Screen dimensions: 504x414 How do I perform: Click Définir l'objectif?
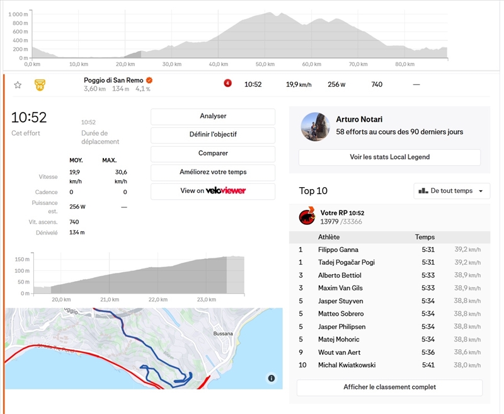coord(213,135)
